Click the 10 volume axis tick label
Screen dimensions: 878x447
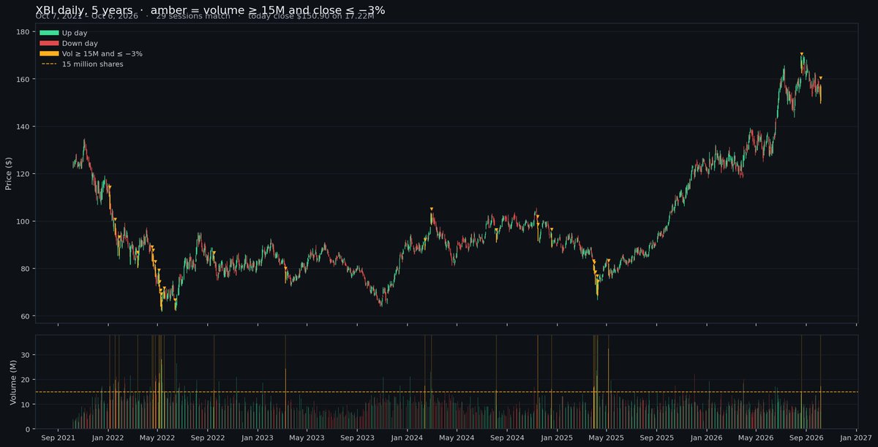[25, 405]
